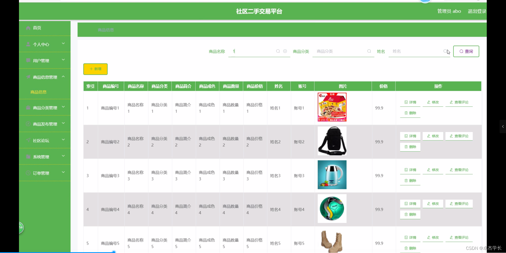Click the briefcase icon next to 商品分类管理
The width and height of the screenshot is (506, 253).
[x=28, y=107]
